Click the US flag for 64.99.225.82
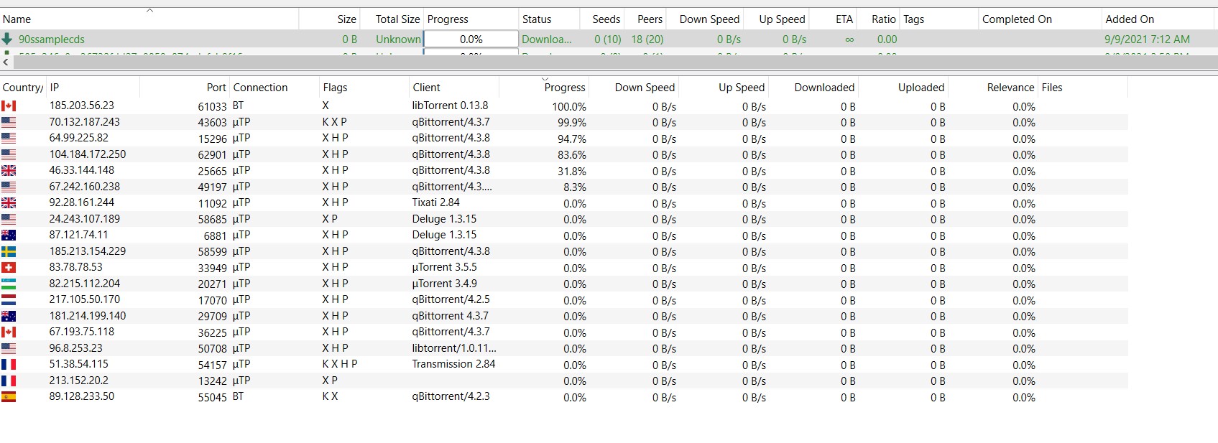 (9, 138)
